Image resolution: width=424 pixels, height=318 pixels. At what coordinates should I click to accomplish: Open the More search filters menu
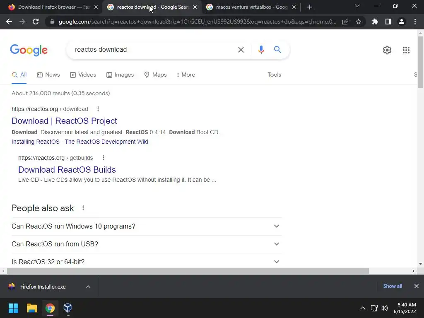click(186, 75)
